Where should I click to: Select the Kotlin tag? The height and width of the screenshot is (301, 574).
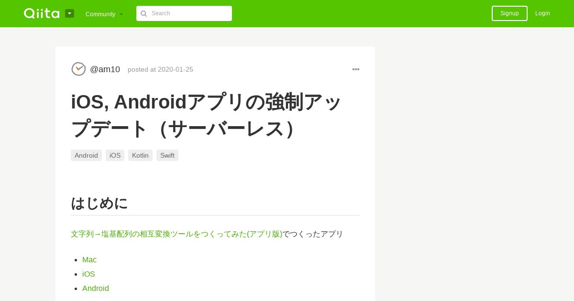(x=140, y=155)
